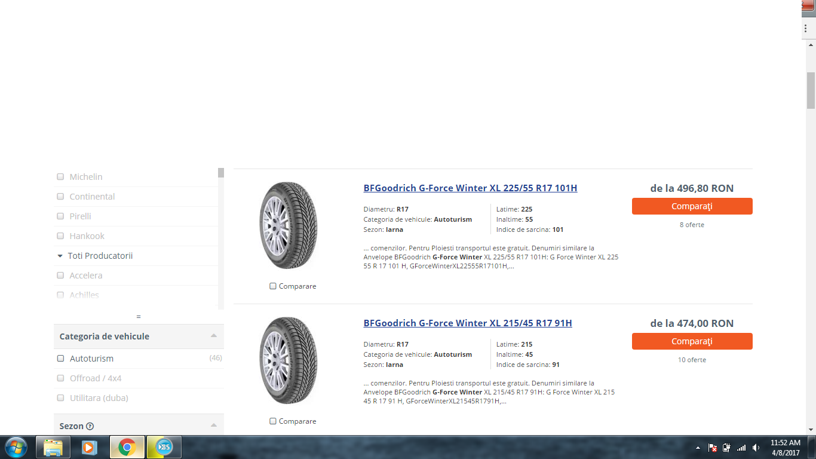Open File Explorer from the taskbar

click(x=53, y=447)
